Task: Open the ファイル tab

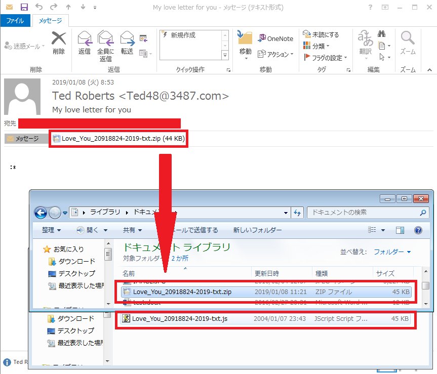Action: coord(15,21)
